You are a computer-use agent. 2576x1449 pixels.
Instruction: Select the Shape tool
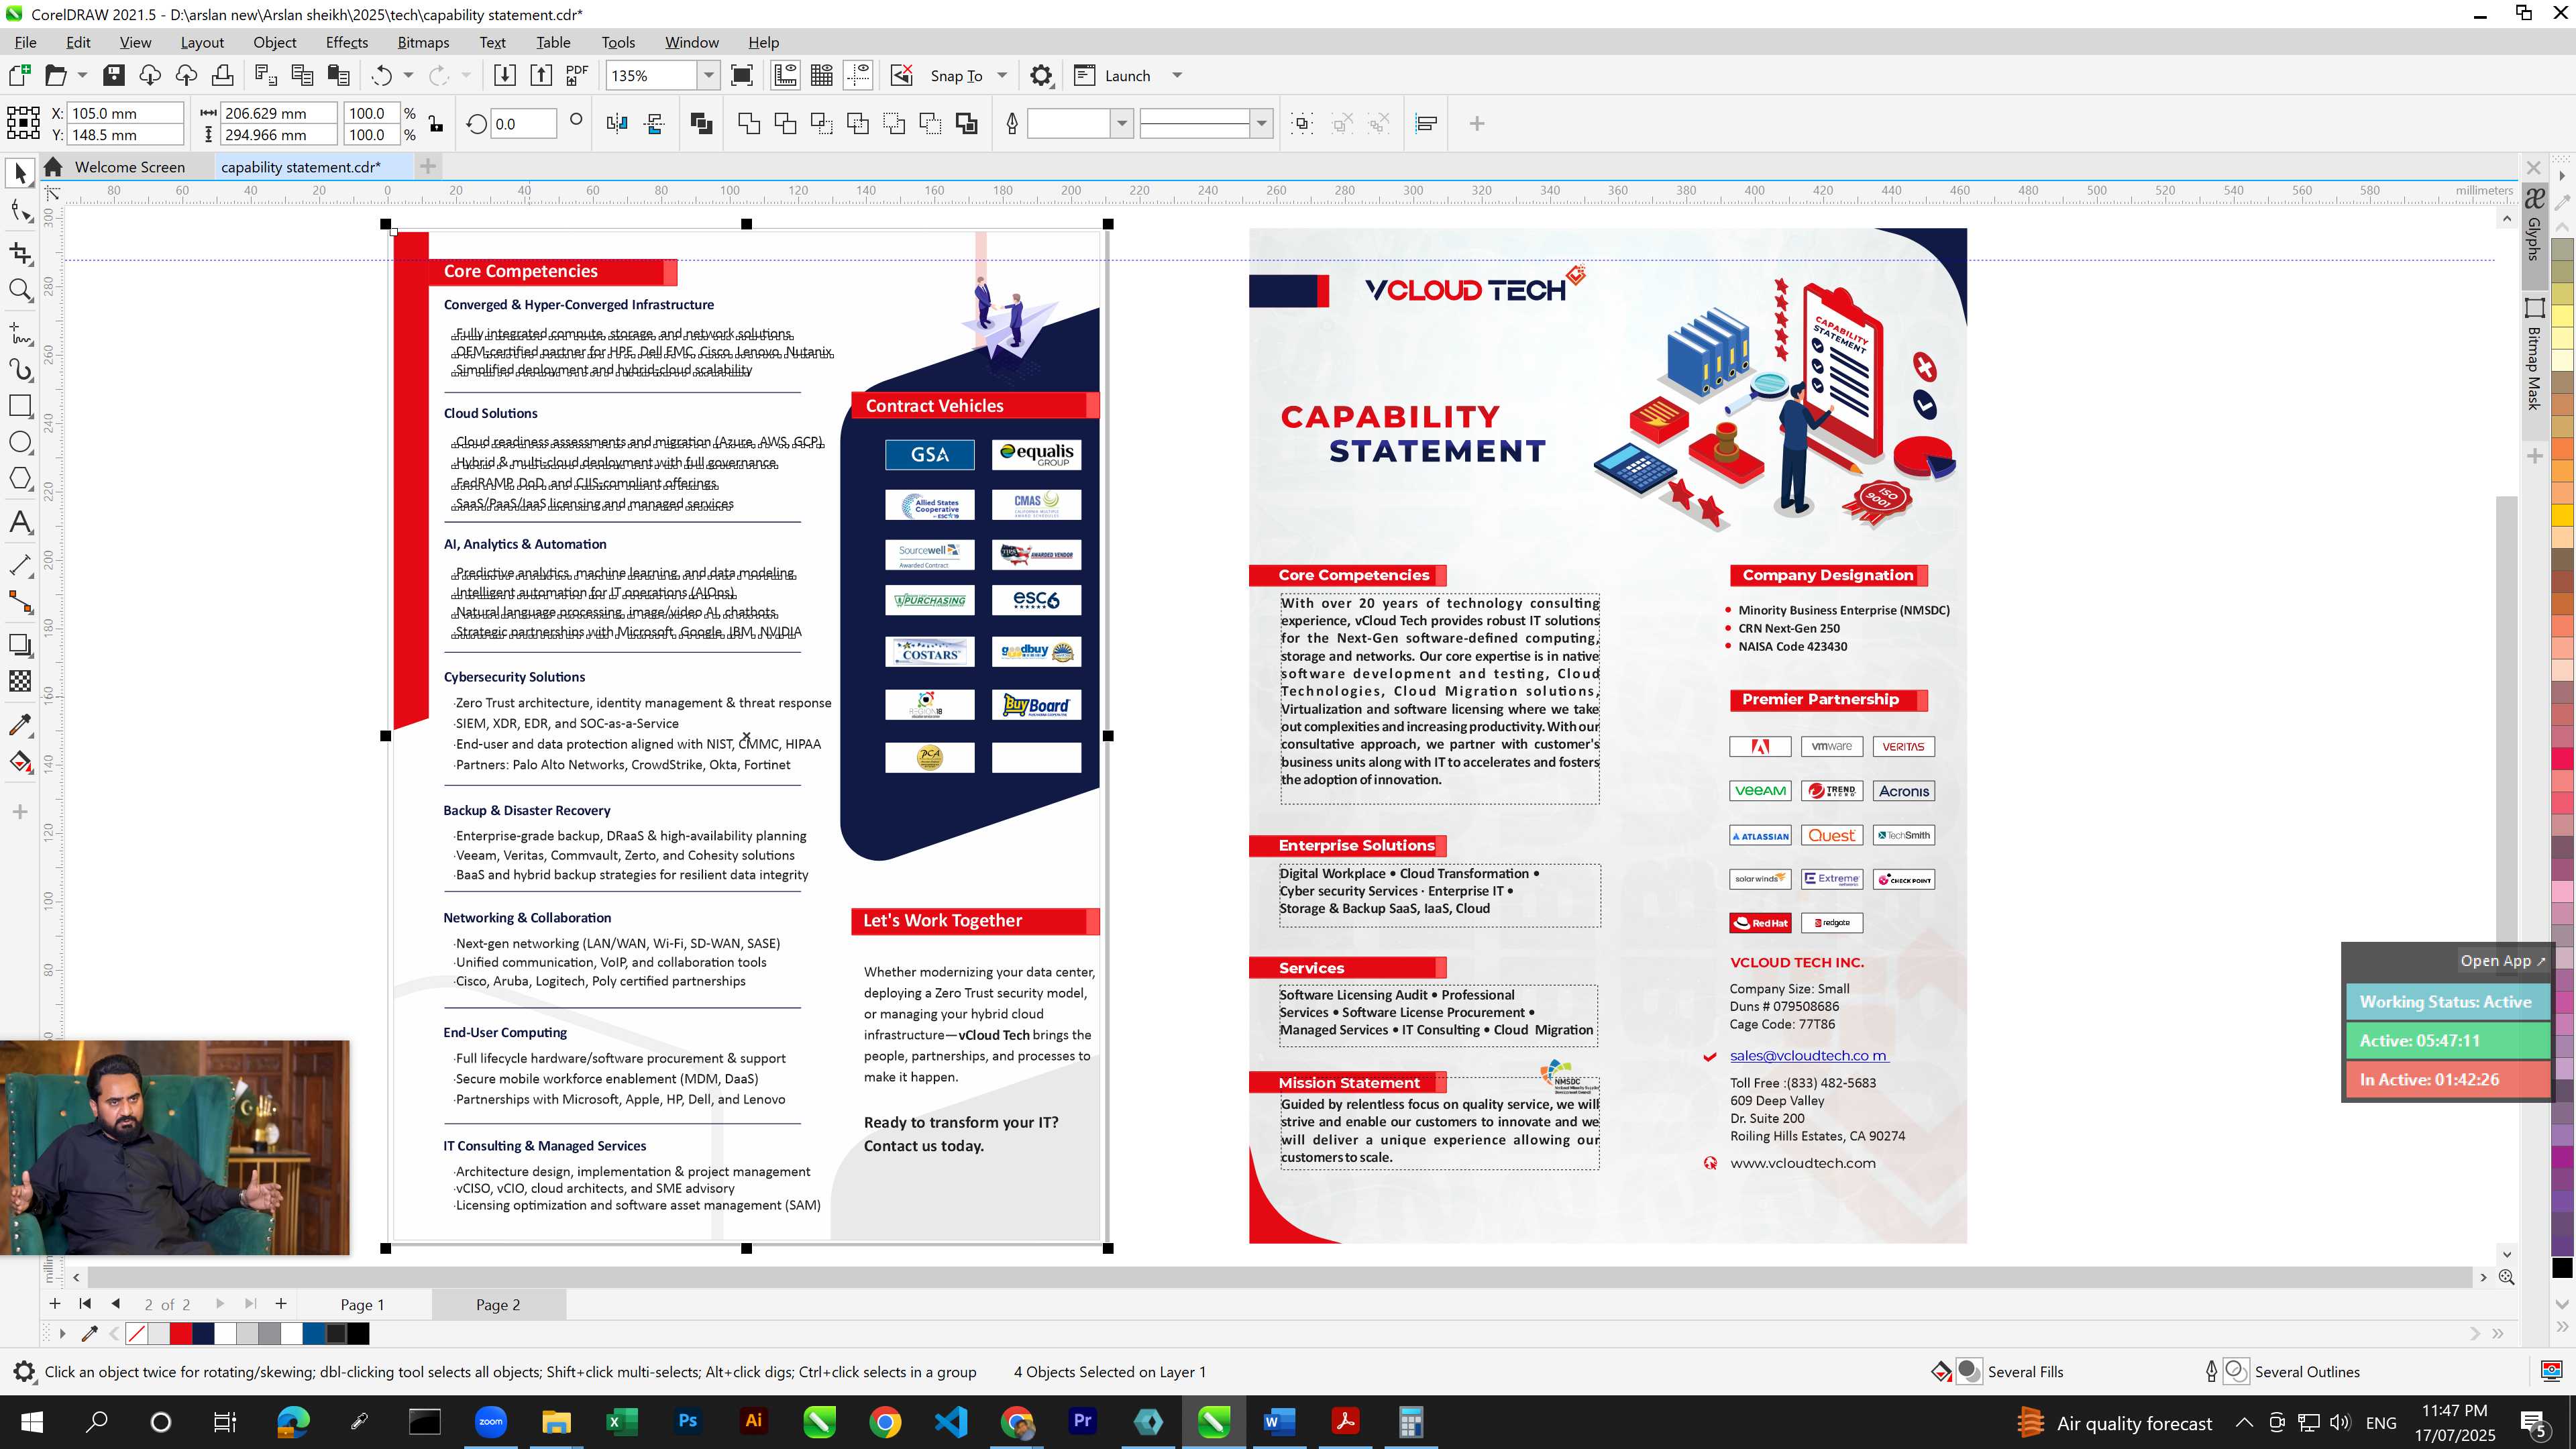(20, 211)
